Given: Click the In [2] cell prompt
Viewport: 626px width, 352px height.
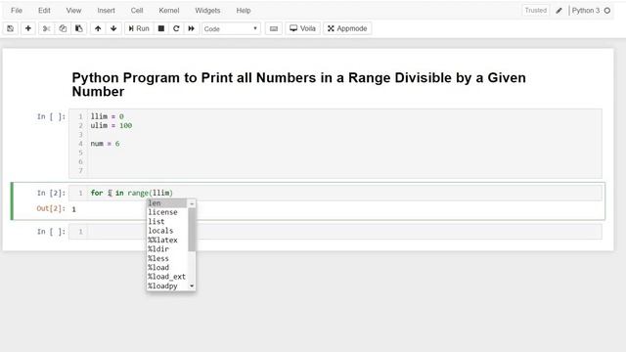Looking at the screenshot, I should pyautogui.click(x=51, y=194).
